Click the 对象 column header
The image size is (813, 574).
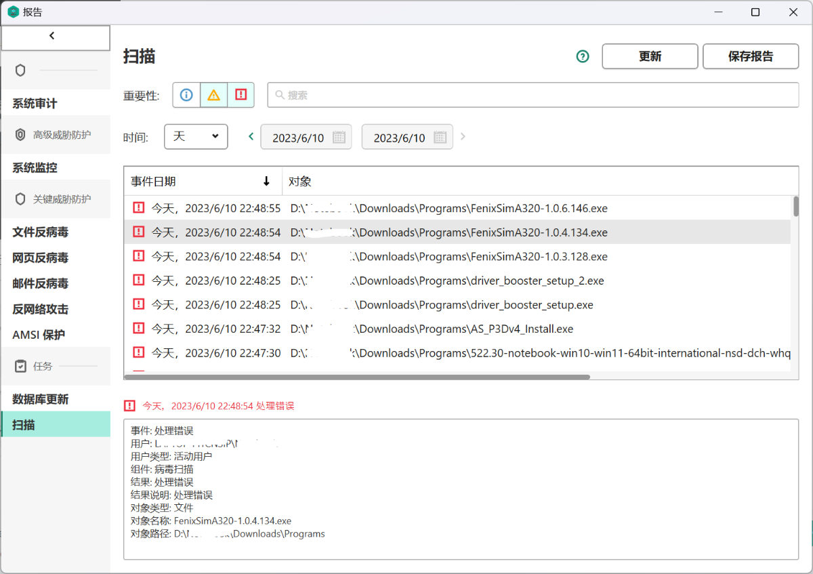[540, 181]
